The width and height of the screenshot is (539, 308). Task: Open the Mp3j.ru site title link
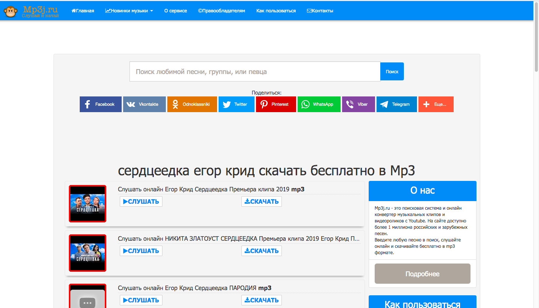click(x=40, y=11)
